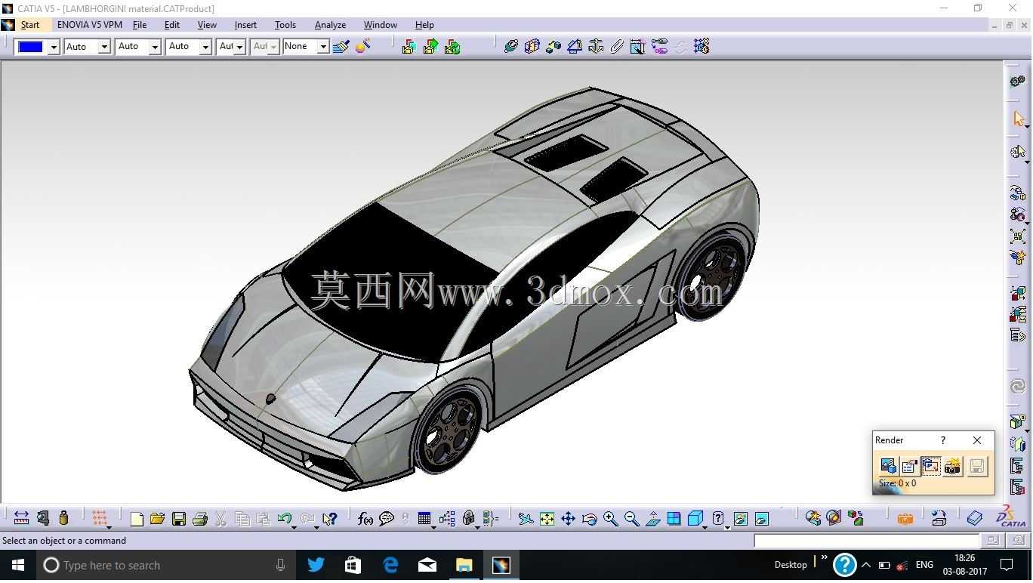Pick the Select arrow tool
1033x583 pixels.
[x=1019, y=119]
